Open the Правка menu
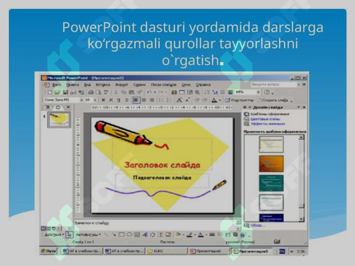355x266 pixels. (72, 85)
